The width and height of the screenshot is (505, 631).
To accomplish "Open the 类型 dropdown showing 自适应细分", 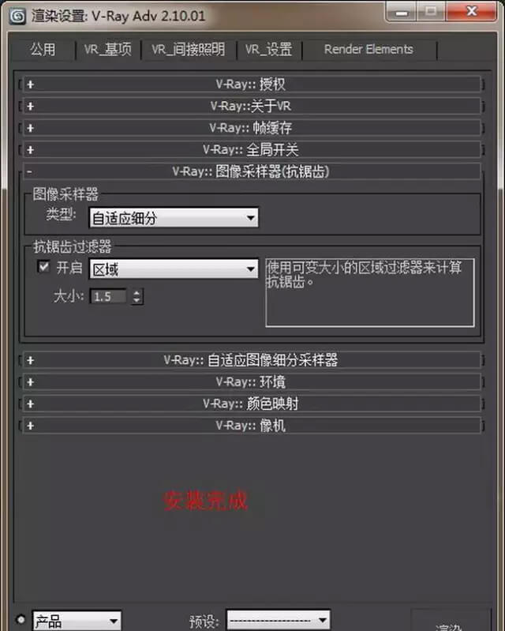I will (174, 218).
